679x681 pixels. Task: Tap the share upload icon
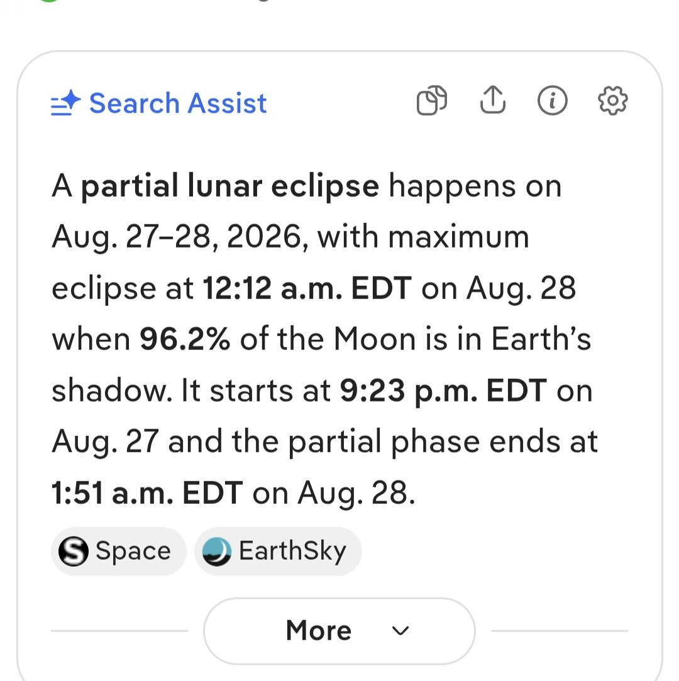[x=492, y=100]
